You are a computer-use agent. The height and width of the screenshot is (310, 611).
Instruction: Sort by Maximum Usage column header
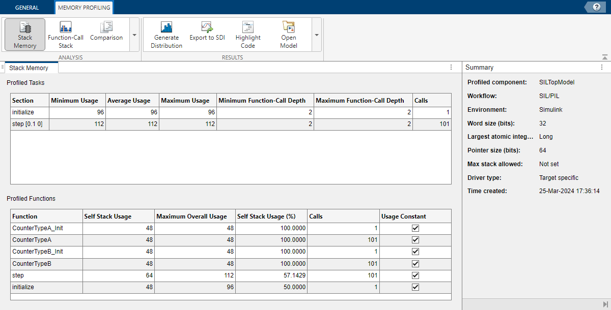tap(185, 100)
